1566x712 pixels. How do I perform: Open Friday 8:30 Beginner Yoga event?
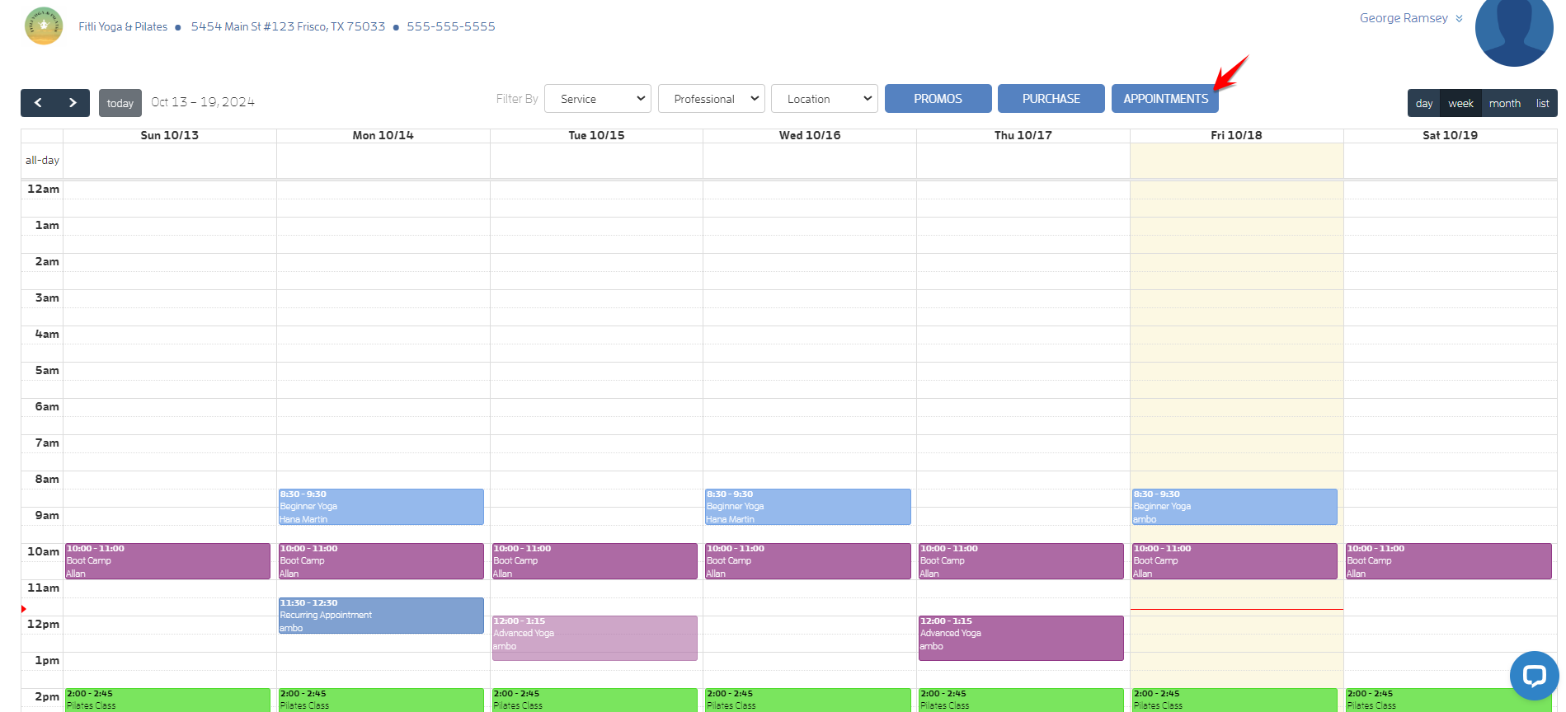coord(1234,507)
